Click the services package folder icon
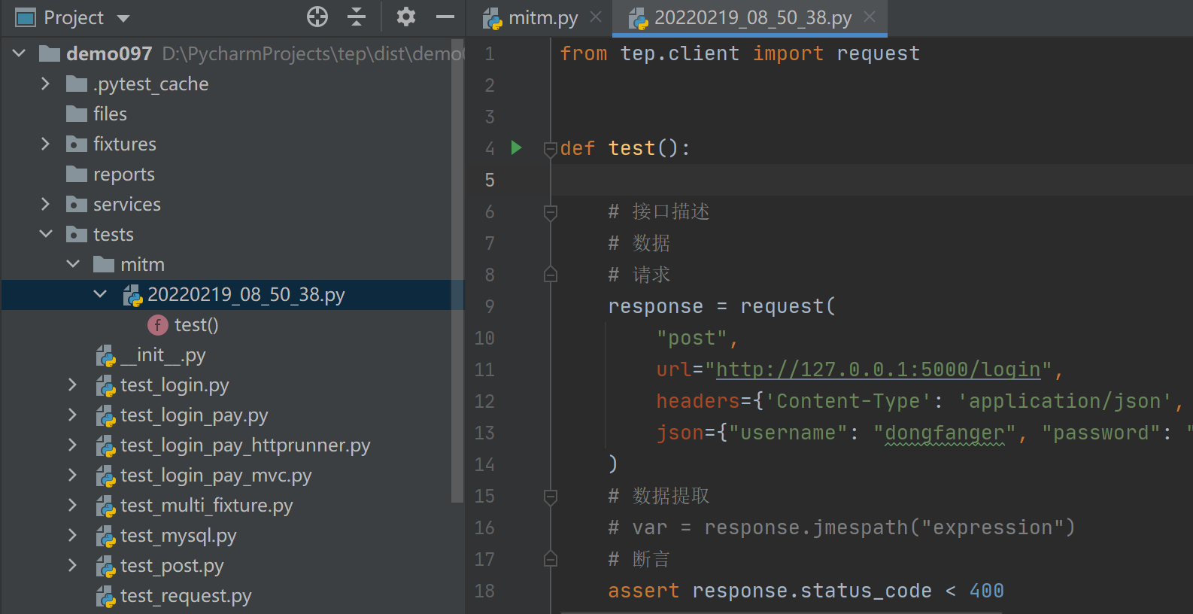 [77, 204]
